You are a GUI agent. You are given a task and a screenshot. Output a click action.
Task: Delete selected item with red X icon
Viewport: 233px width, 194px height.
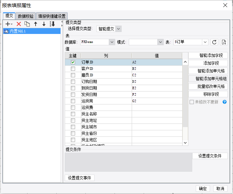(19, 24)
